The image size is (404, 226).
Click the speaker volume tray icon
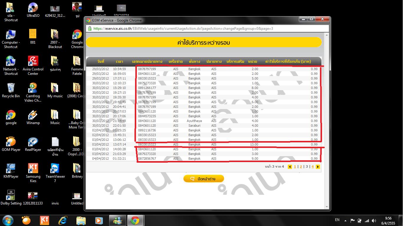[x=374, y=220]
